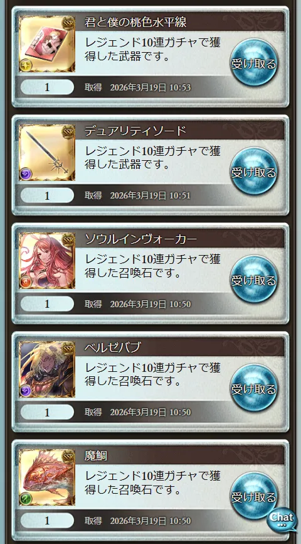301x544 pixels.
Task: Click the SSR badge on the デュアリティソード thumbnail
Action: [68, 131]
